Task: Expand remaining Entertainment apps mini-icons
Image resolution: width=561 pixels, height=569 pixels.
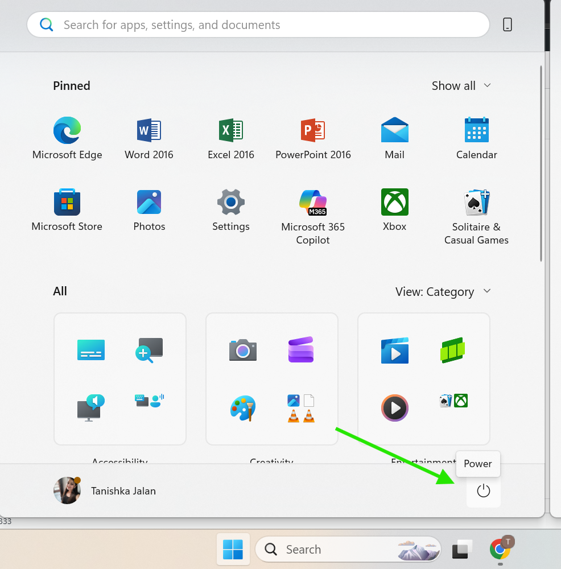Action: 453,401
